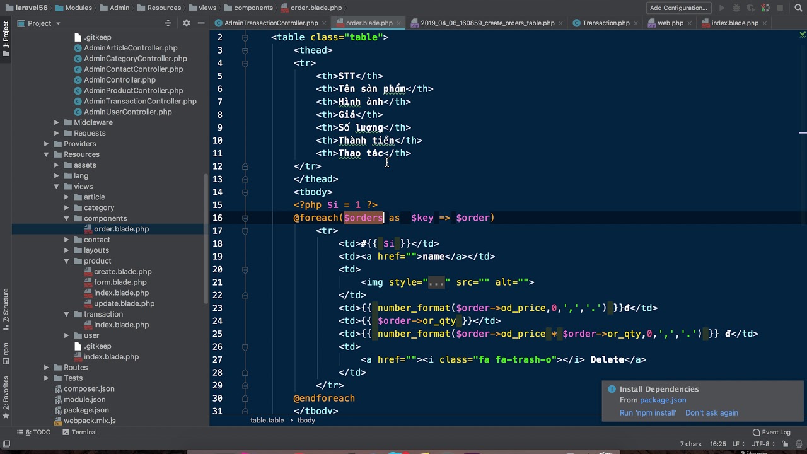Expand the Middleware folder arrow
Screen dimensions: 807x454
coord(56,122)
